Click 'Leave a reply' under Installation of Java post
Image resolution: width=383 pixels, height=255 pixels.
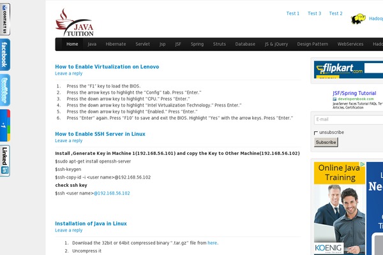click(69, 230)
